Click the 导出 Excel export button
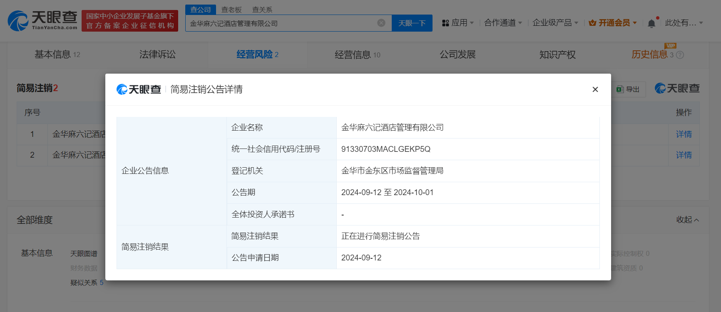Screen dimensions: 721x312 click(628, 89)
